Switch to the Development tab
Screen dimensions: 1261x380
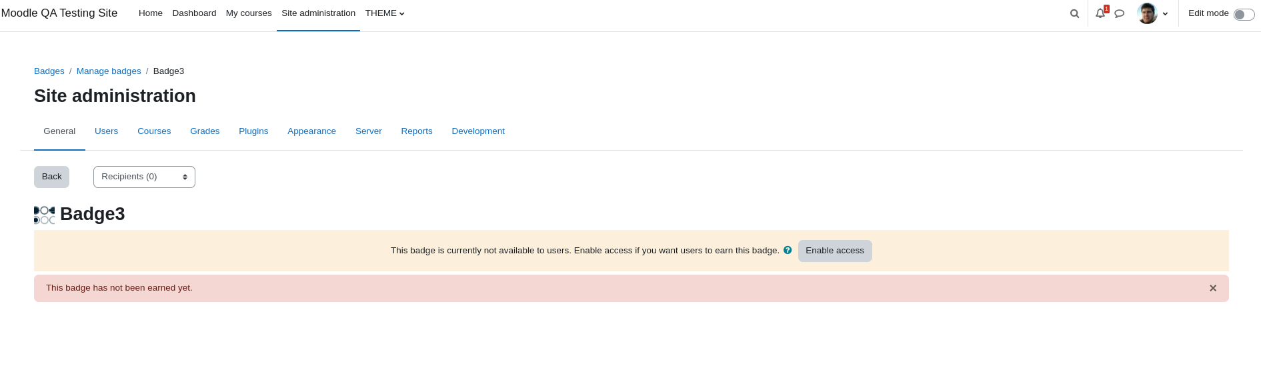click(x=478, y=131)
